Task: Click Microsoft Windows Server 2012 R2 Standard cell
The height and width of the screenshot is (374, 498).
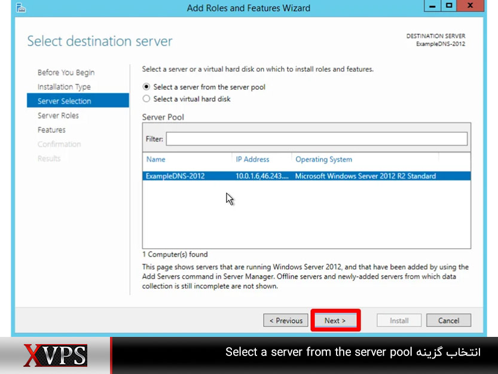Action: tap(365, 176)
